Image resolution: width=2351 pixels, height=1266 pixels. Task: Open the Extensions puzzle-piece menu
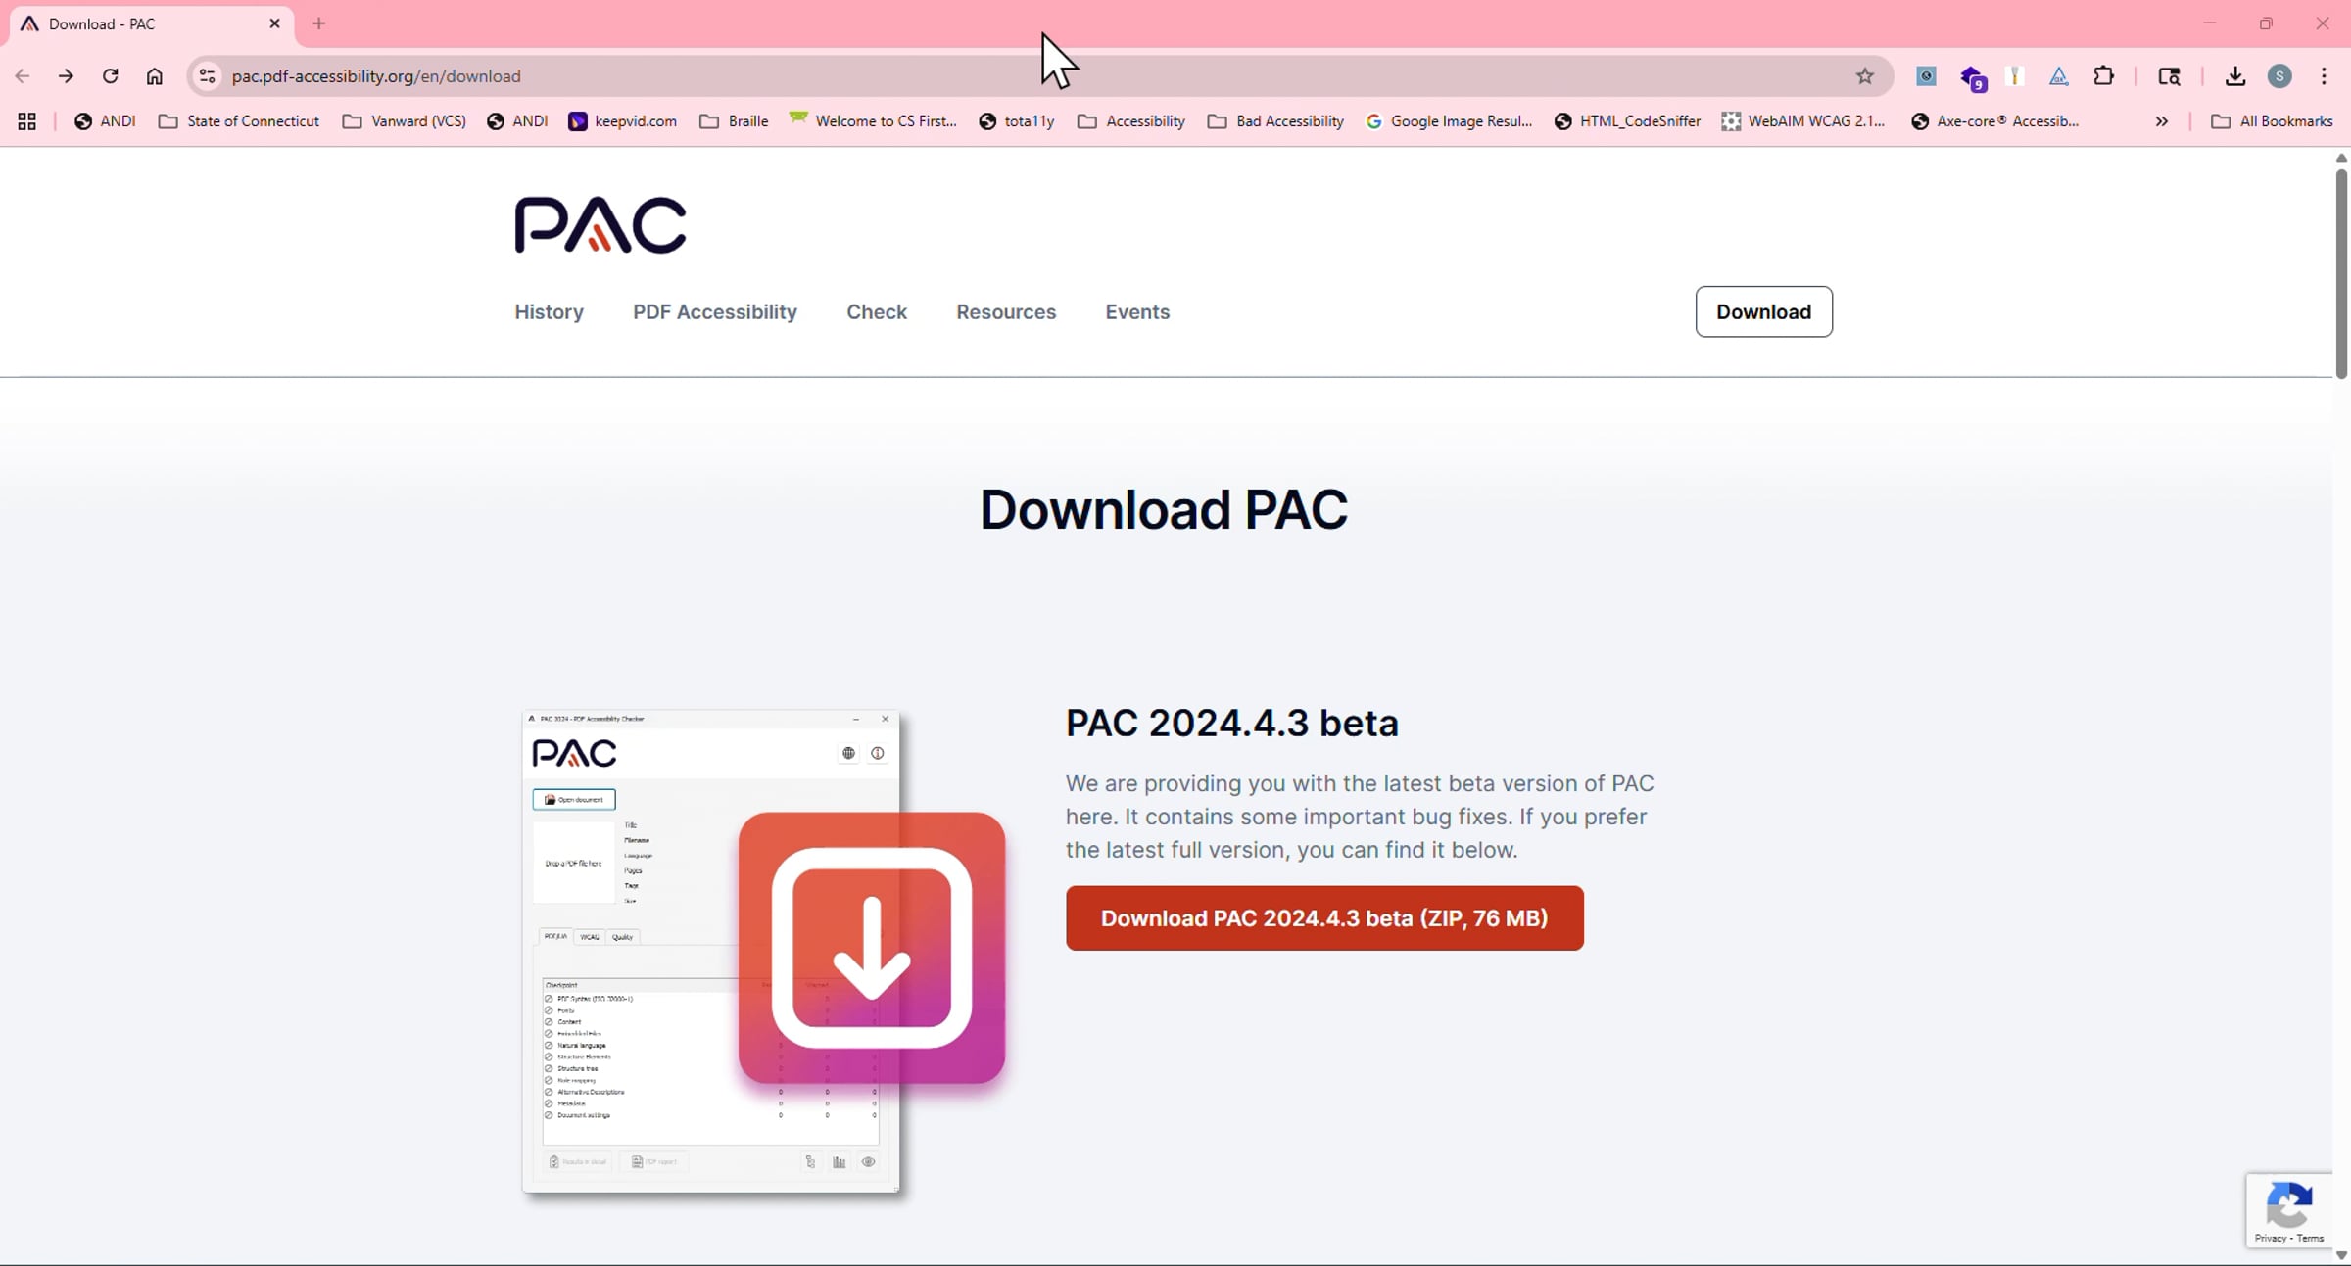point(2103,76)
